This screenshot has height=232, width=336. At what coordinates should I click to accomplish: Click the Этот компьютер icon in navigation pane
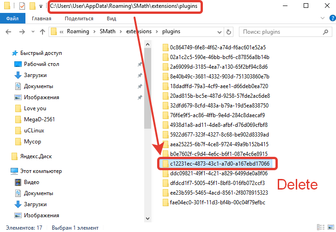tap(15, 171)
